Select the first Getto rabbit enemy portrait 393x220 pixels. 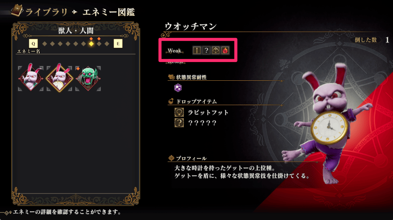pyautogui.click(x=31, y=78)
